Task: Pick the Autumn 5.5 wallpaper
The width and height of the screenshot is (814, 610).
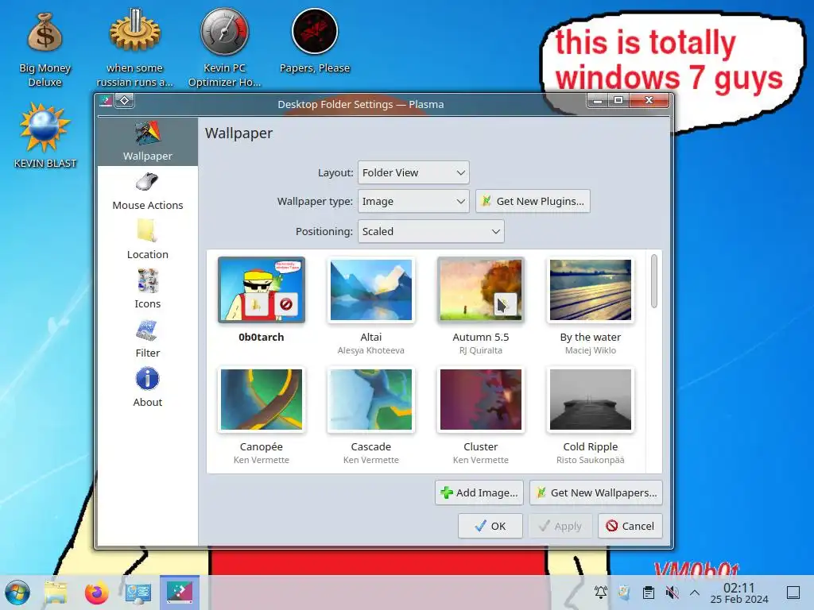Action: (481, 289)
